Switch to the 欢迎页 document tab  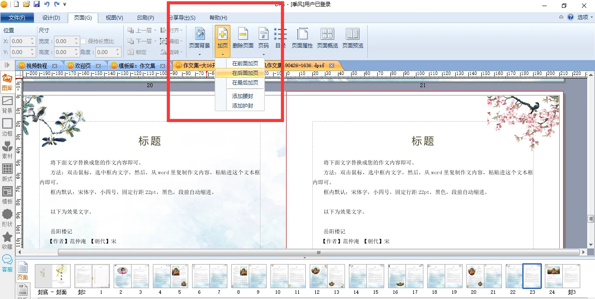pos(84,66)
